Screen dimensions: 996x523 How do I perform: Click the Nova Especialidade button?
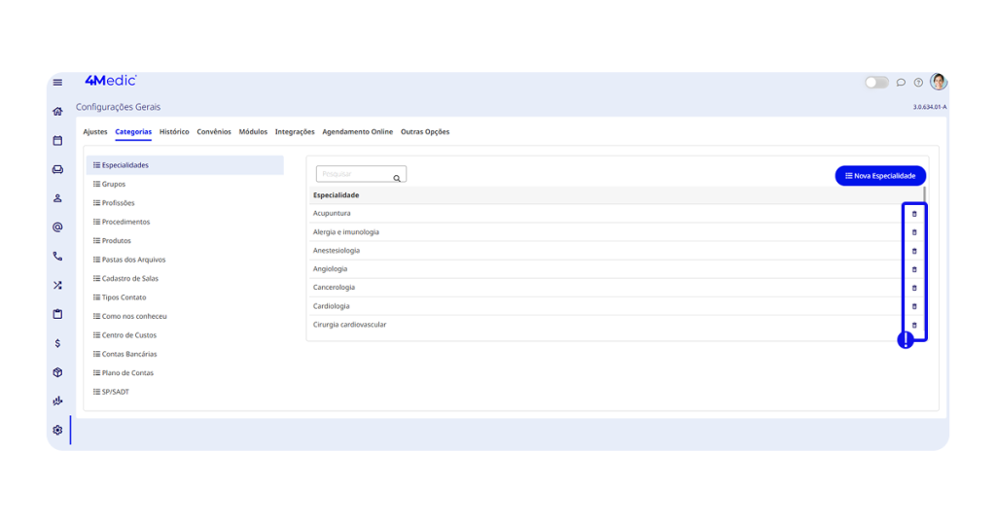pos(880,176)
